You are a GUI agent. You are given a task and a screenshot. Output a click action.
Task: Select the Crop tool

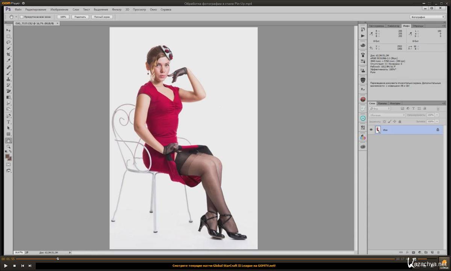8,55
